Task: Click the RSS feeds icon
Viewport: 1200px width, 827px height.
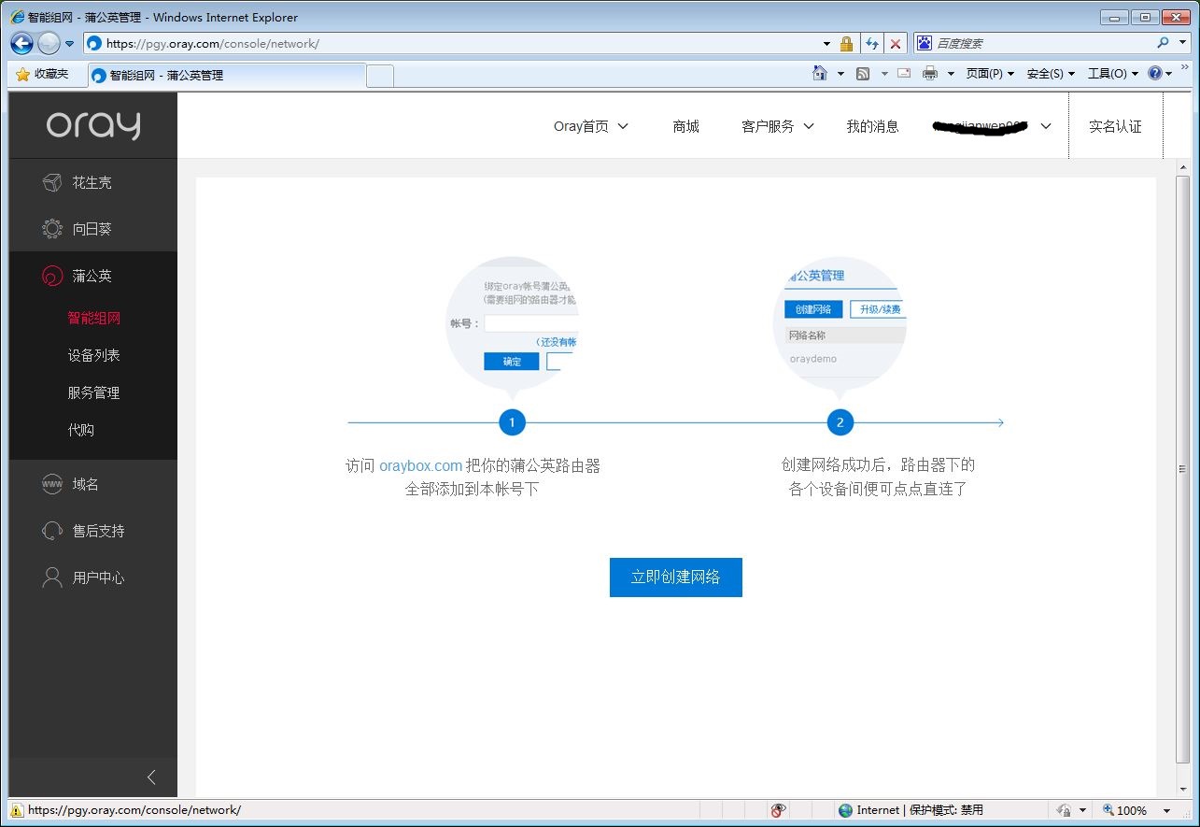Action: coord(863,74)
